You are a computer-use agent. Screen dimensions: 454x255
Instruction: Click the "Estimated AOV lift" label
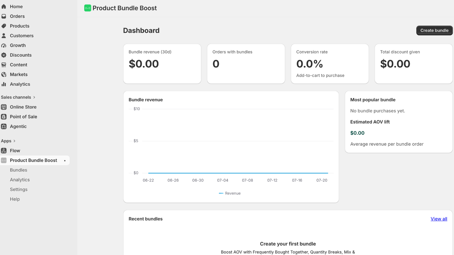[x=370, y=122]
